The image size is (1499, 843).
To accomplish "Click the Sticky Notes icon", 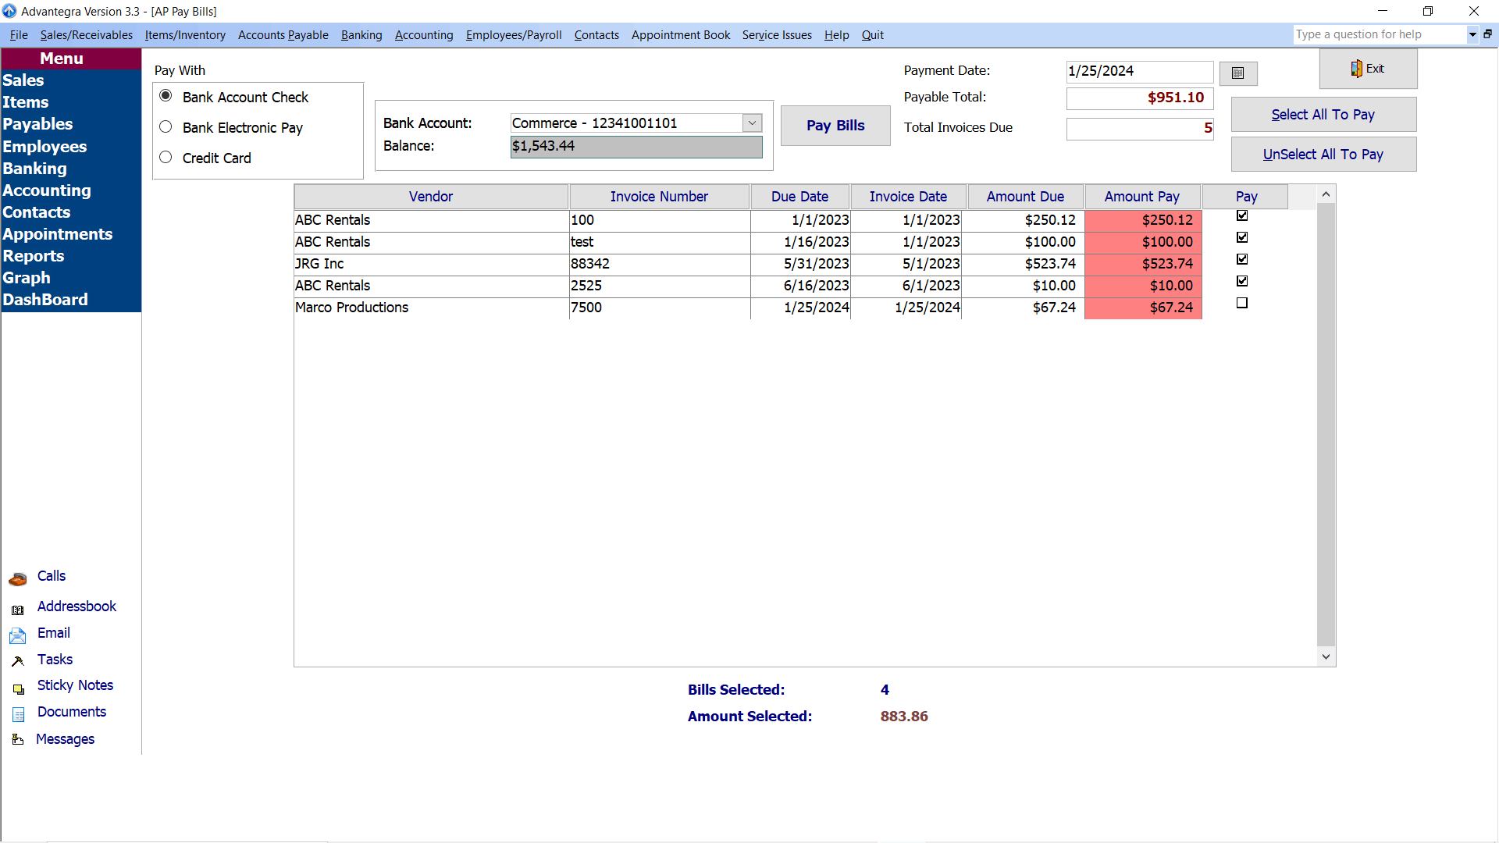I will 18,688.
